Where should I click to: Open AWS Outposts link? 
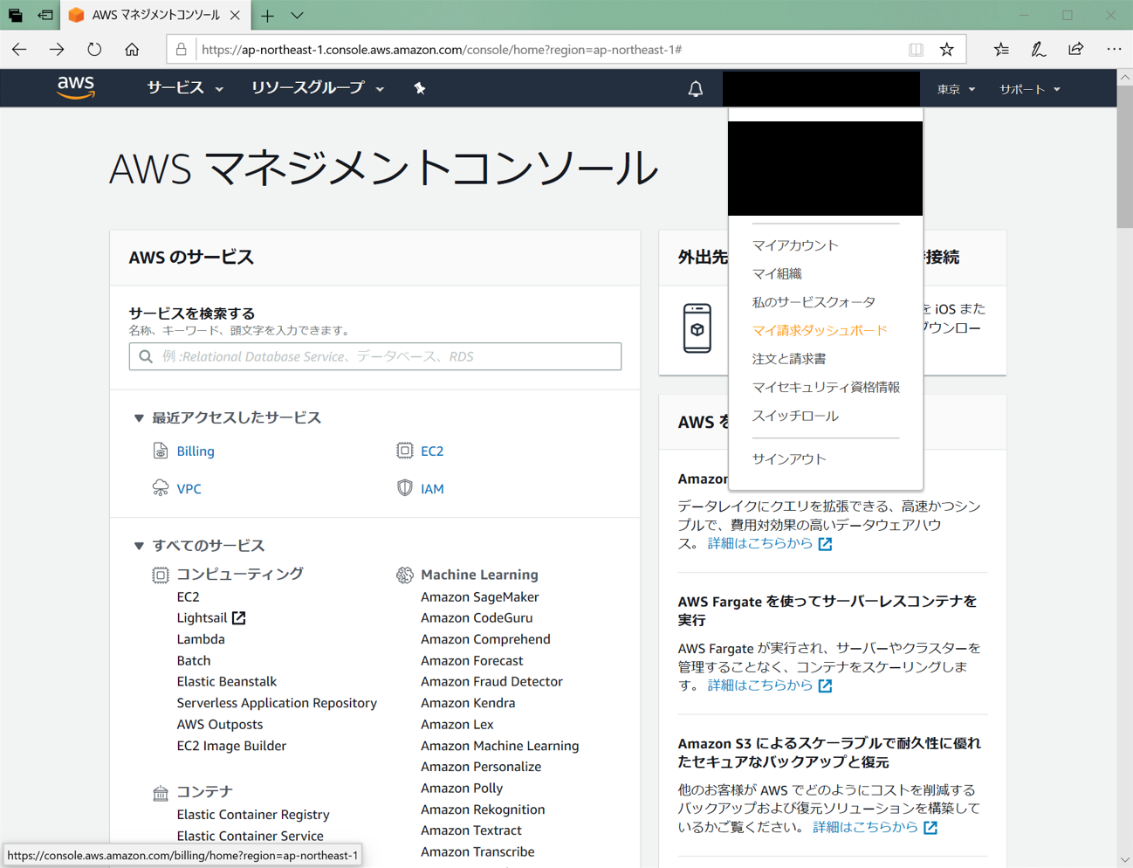pos(220,724)
